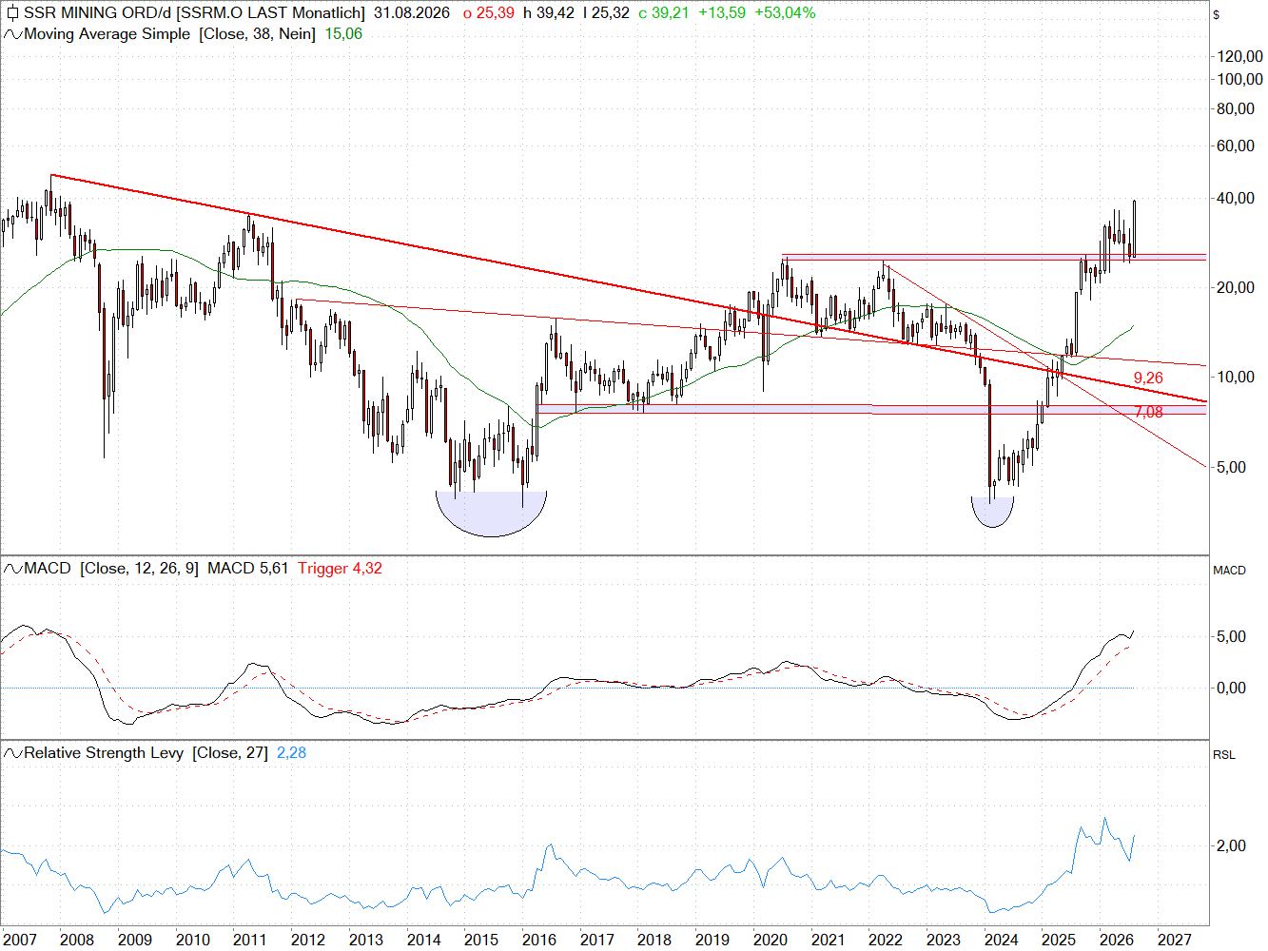Click the 100,00 price axis label
The image size is (1268, 951).
coord(1240,79)
